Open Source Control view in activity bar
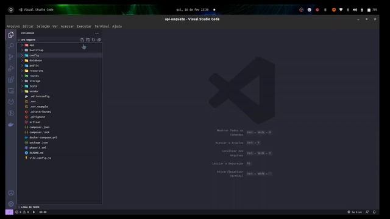 [11, 57]
